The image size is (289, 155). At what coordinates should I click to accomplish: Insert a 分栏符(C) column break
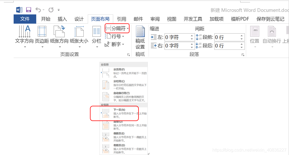[124, 85]
